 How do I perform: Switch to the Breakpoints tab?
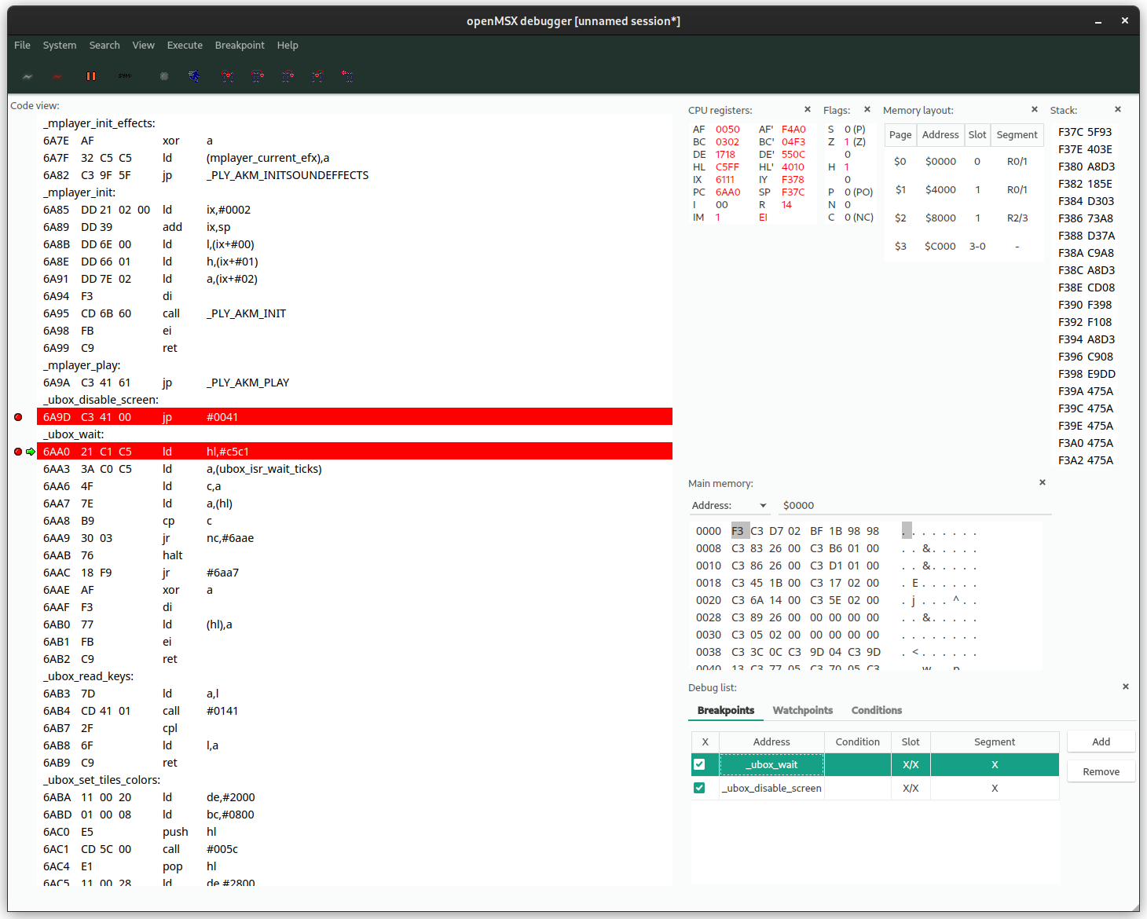coord(726,710)
